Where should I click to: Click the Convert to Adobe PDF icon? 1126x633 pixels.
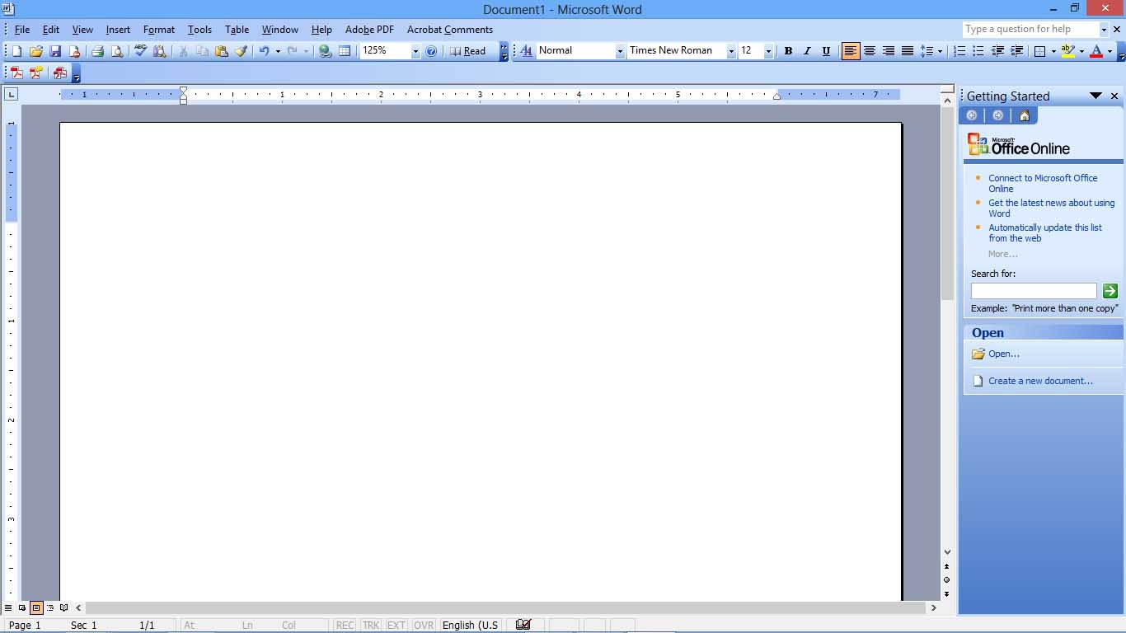[16, 73]
